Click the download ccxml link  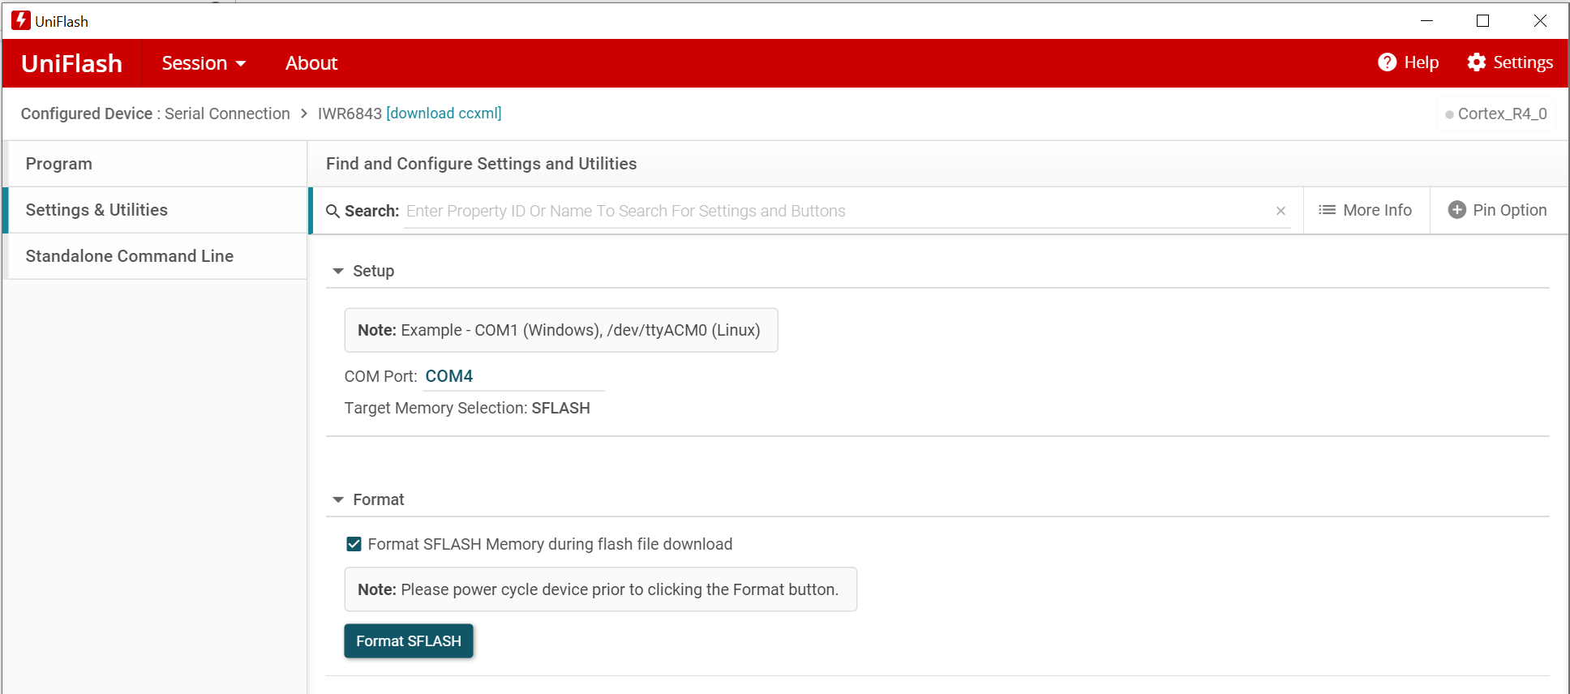tap(444, 114)
